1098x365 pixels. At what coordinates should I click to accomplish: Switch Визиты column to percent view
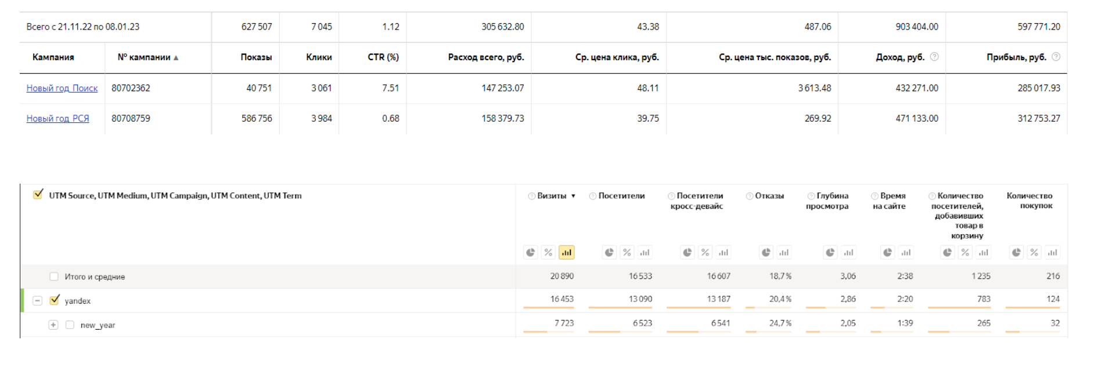(548, 253)
